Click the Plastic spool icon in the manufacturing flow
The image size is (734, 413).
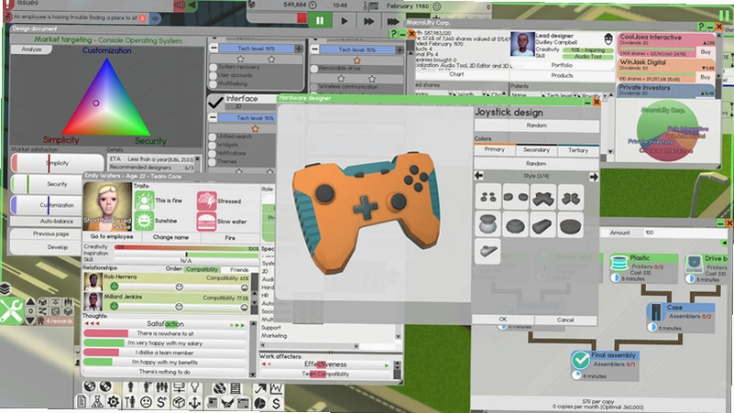coord(619,264)
